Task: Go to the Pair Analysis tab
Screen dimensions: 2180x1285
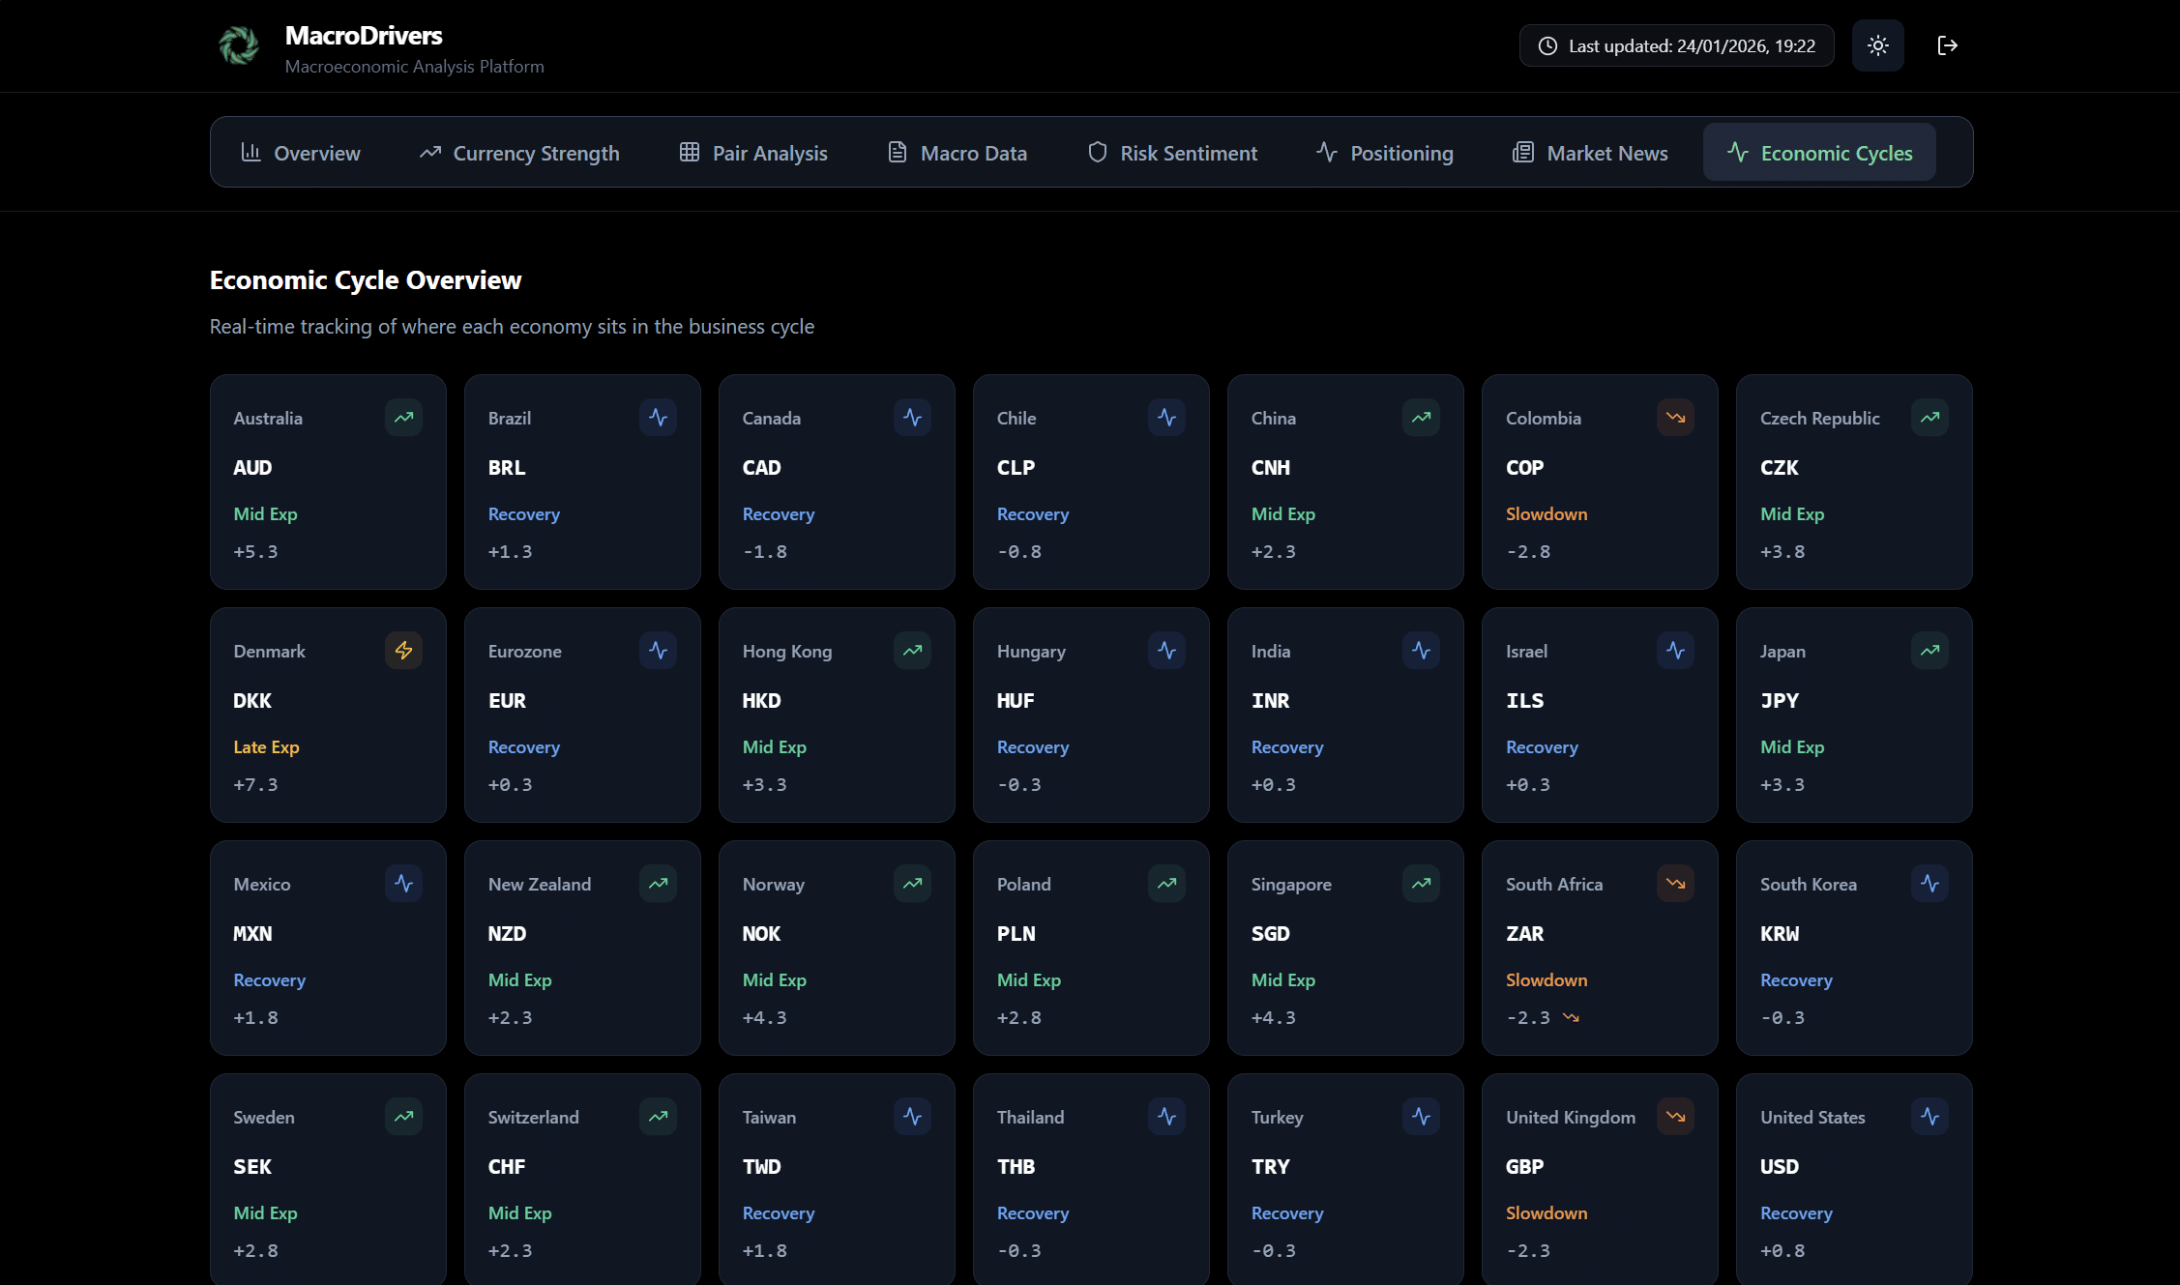Action: [753, 153]
